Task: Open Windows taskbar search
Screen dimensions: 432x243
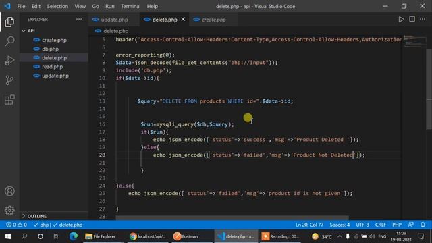Action: tap(24, 236)
